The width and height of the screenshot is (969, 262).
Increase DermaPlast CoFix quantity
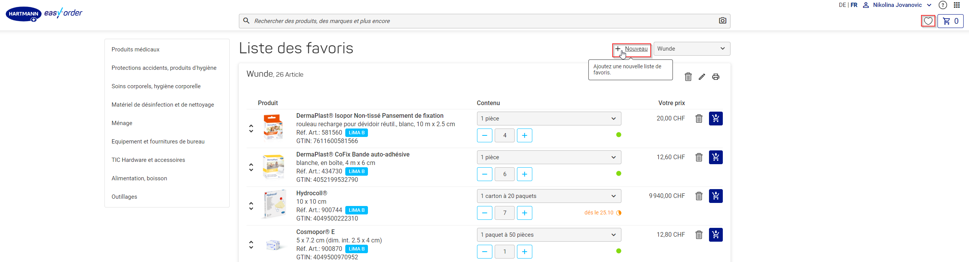(524, 174)
